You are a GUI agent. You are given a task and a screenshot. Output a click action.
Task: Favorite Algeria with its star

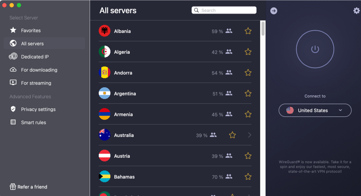click(x=248, y=52)
